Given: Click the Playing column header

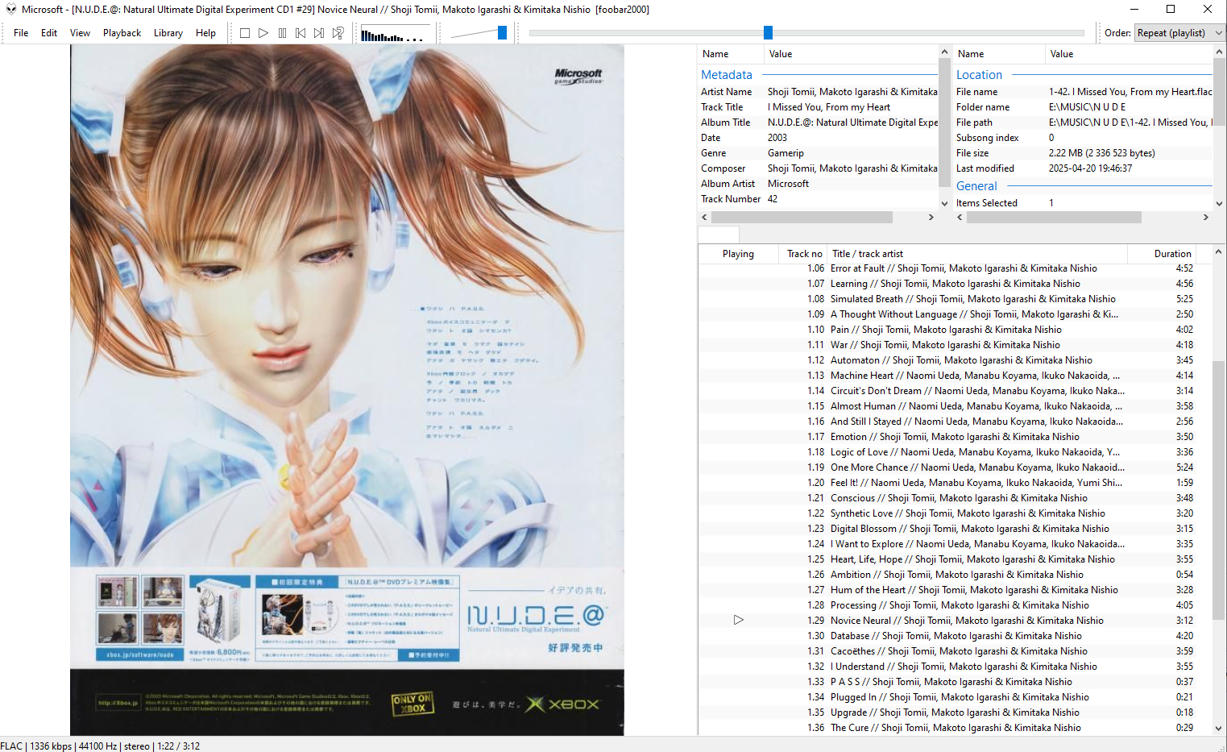Looking at the screenshot, I should [x=738, y=254].
